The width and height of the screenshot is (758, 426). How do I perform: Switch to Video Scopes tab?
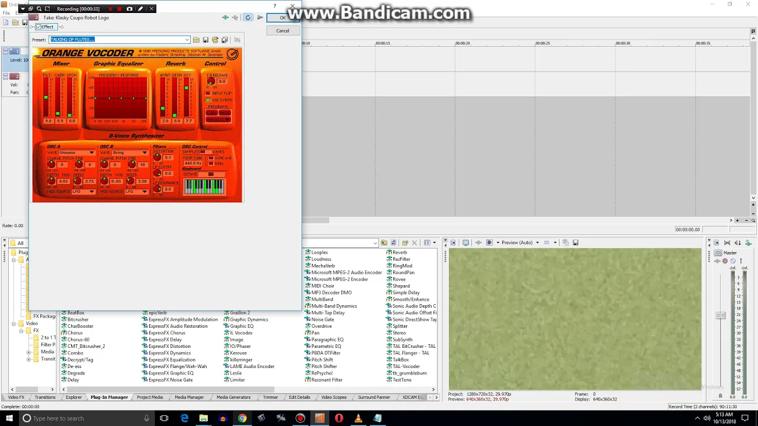(x=334, y=398)
